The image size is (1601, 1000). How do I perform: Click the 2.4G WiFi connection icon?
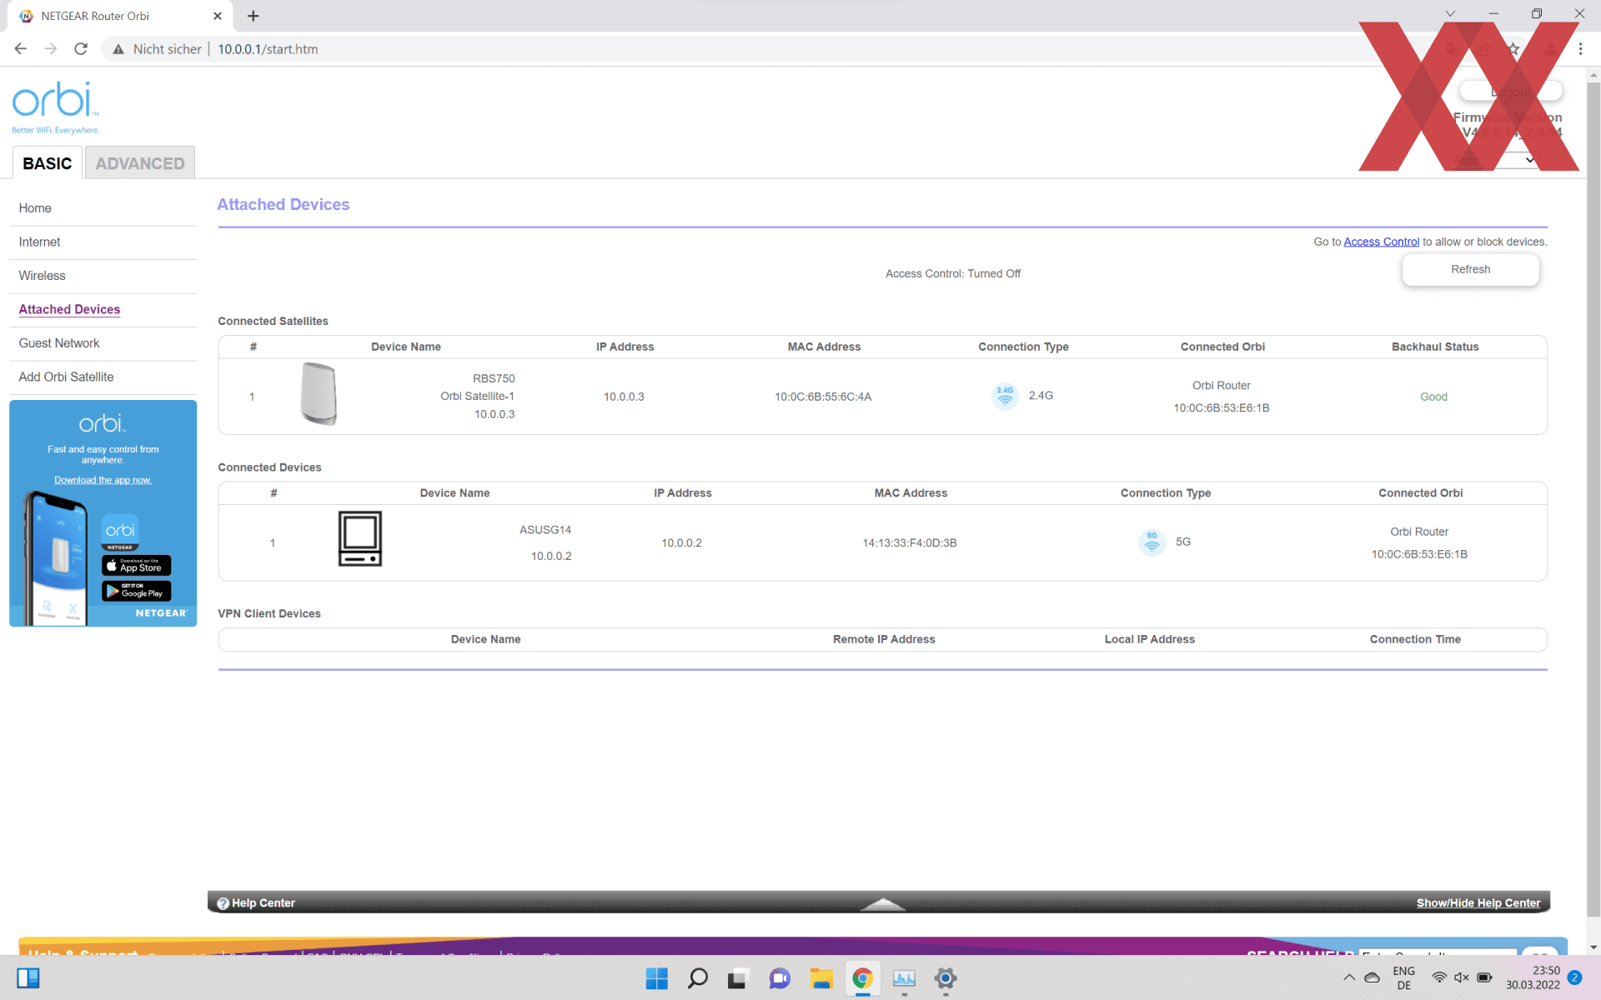click(x=1005, y=396)
